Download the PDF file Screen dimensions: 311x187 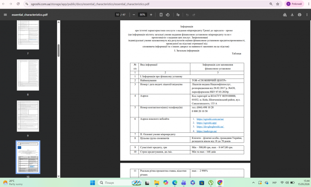pos(292,15)
